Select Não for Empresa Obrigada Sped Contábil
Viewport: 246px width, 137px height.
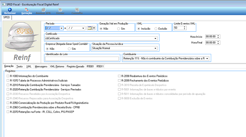click(47, 49)
